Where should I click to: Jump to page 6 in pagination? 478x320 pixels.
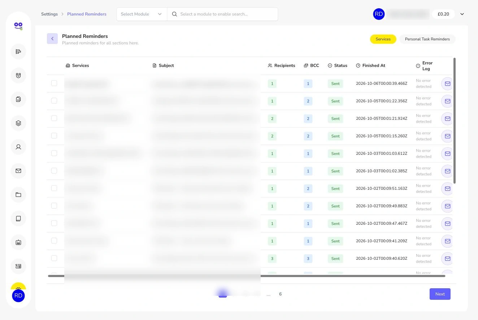tap(280, 294)
